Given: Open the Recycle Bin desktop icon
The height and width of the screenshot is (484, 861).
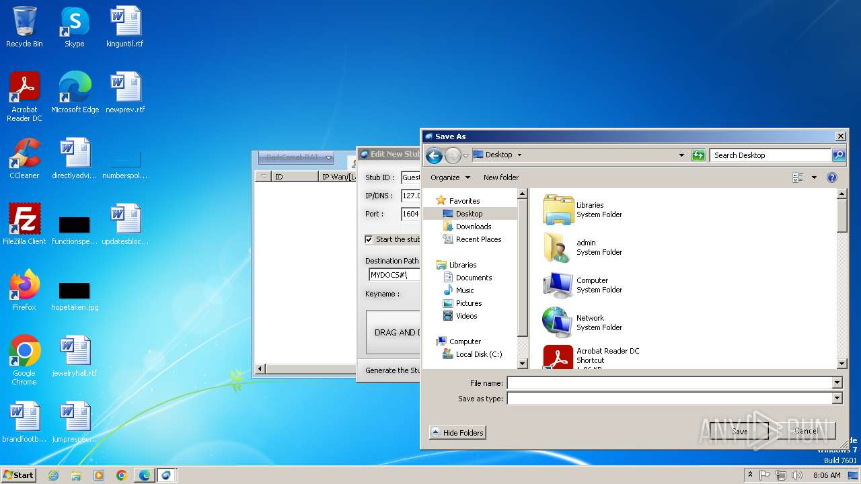Looking at the screenshot, I should click(24, 27).
